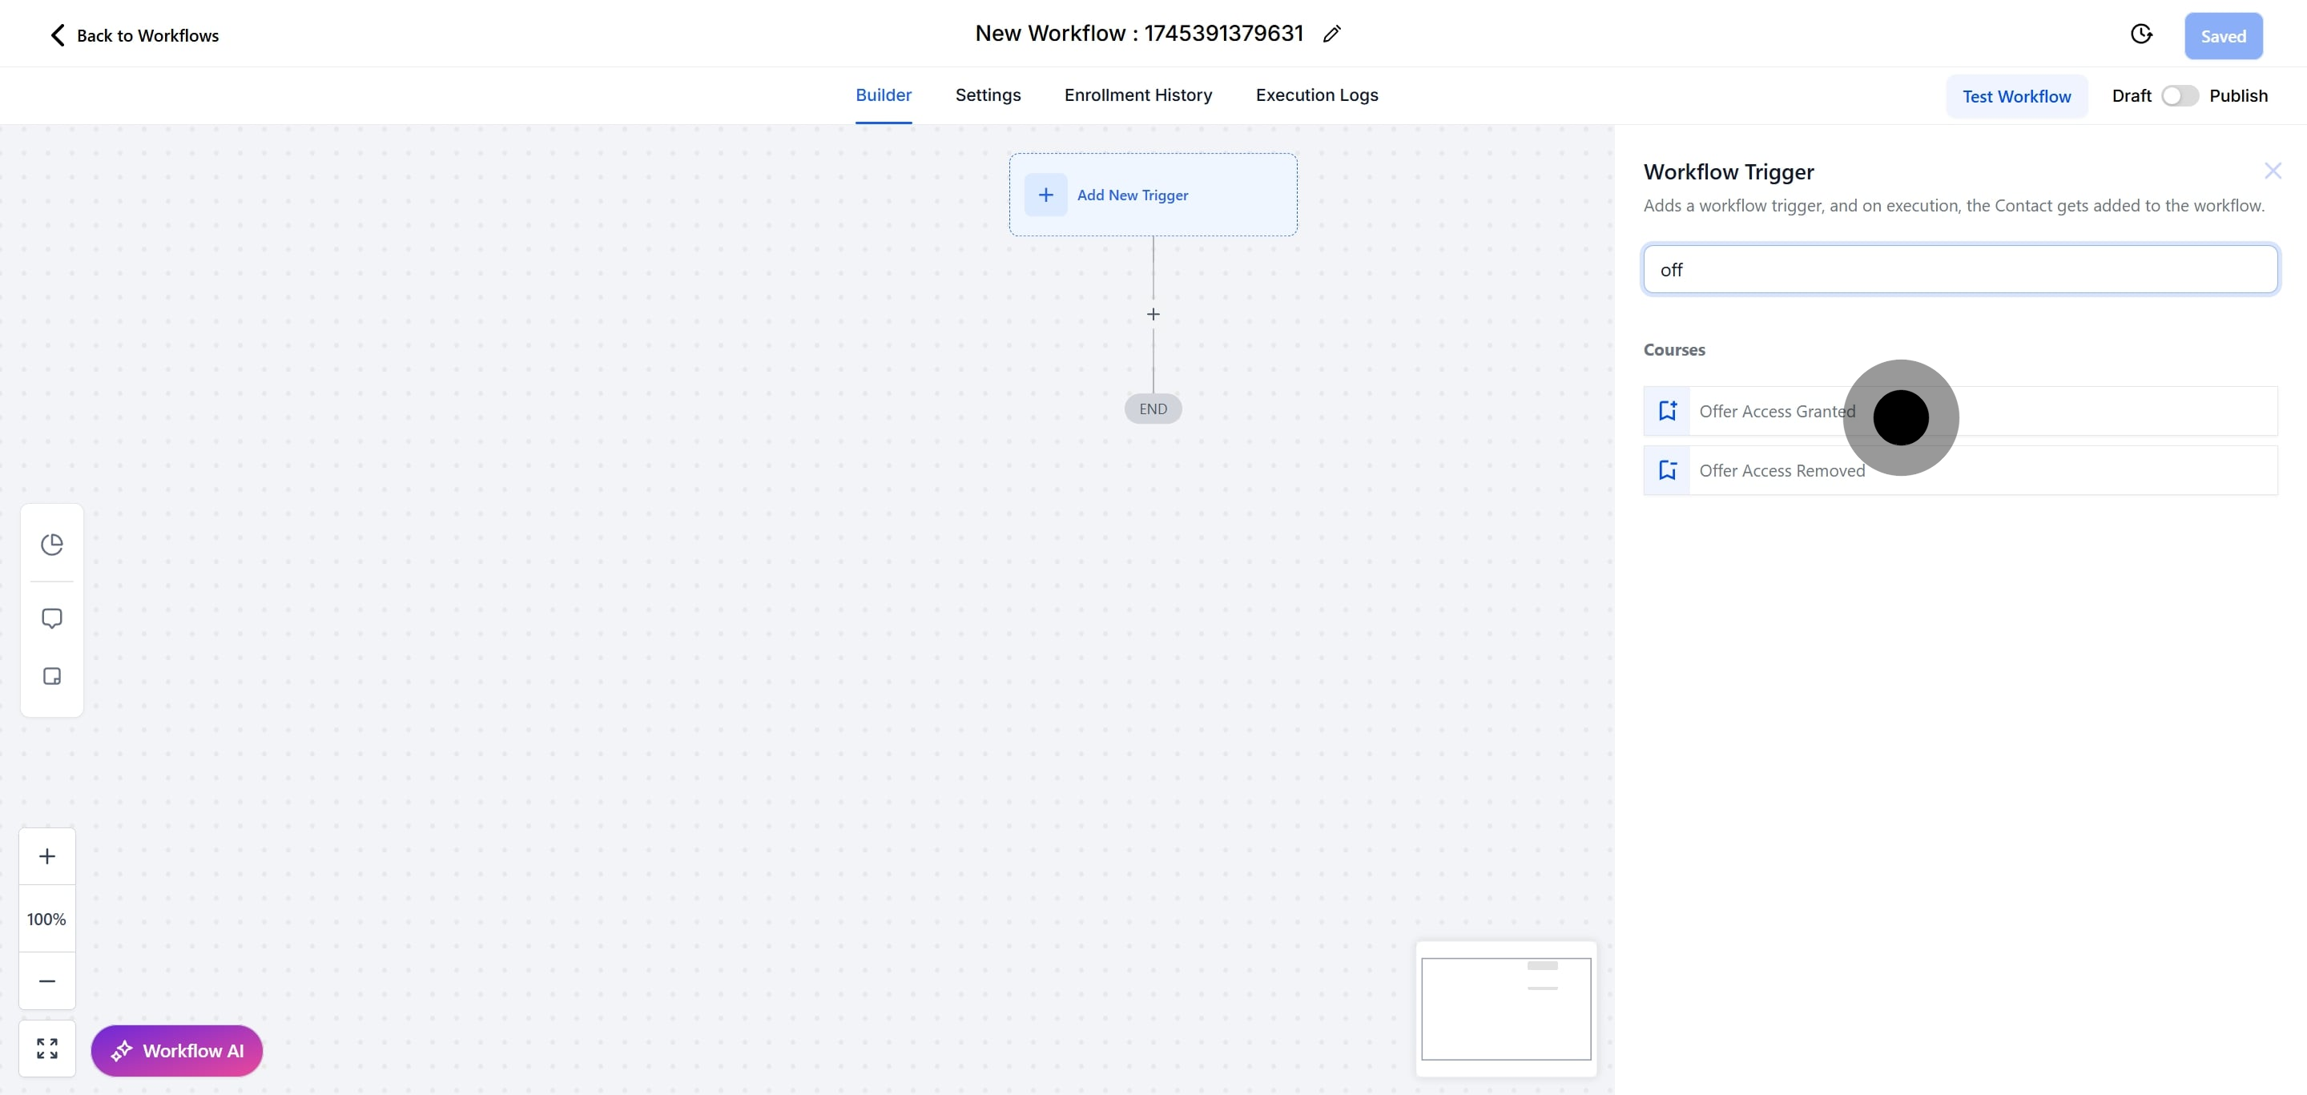
Task: Add a sticky note from sidebar
Action: 52,677
